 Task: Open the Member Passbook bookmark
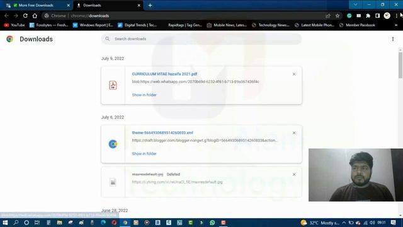click(357, 25)
